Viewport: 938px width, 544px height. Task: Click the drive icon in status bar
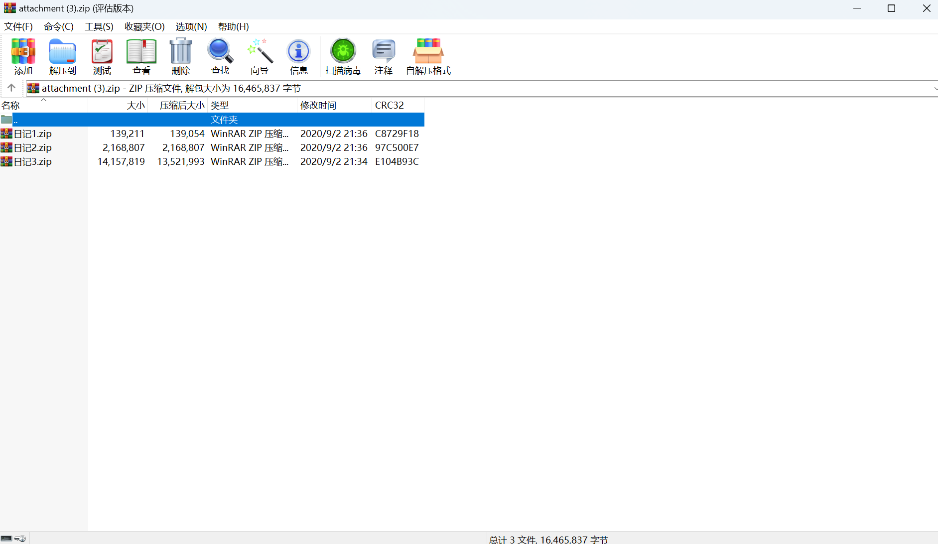coord(6,539)
